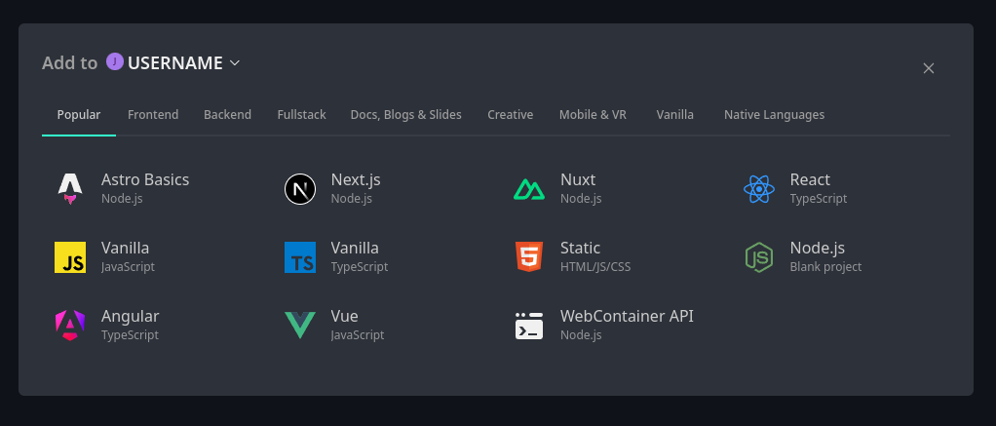
Task: Choose the Nuxt template title
Action: point(578,179)
